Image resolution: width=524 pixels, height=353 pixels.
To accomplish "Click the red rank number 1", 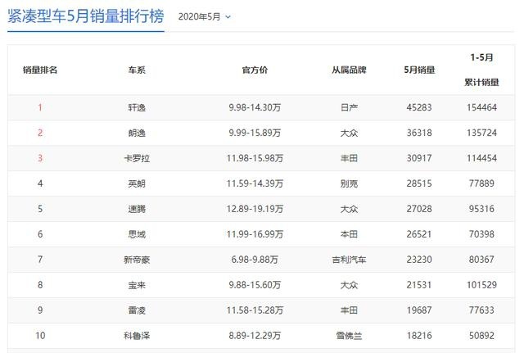I will 40,107.
